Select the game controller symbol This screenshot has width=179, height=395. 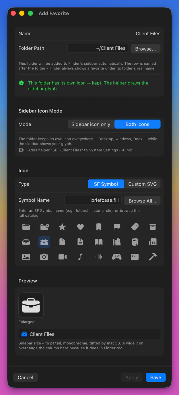[x=116, y=257]
